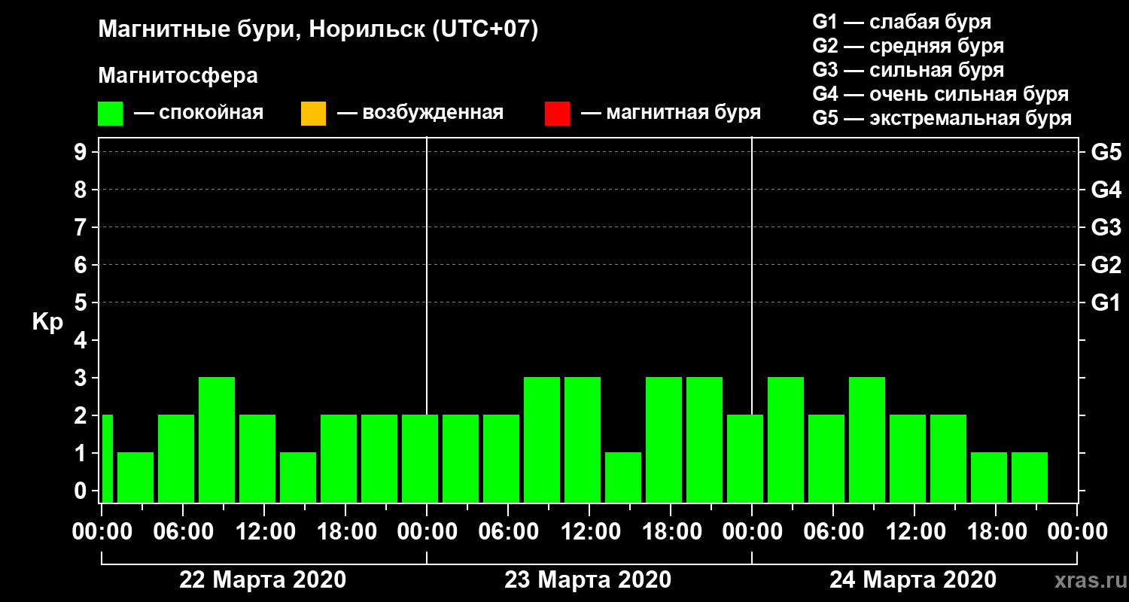Click the Kp 2 bar crossing midnight into 23 Марта

click(x=420, y=458)
